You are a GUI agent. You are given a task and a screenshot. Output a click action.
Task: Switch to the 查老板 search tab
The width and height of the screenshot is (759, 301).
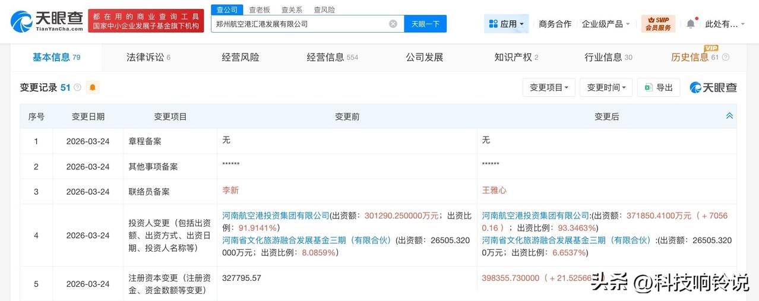[x=259, y=9]
